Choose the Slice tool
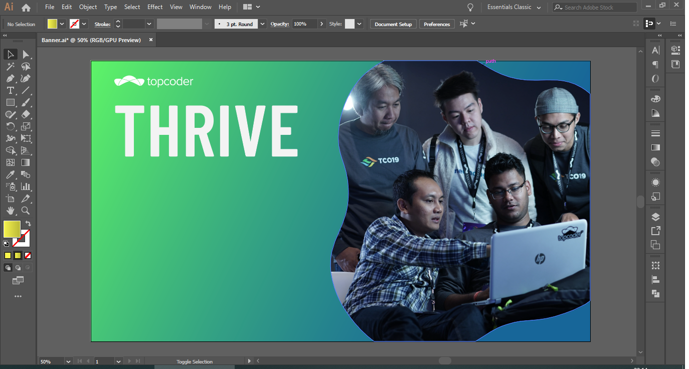 [26, 199]
